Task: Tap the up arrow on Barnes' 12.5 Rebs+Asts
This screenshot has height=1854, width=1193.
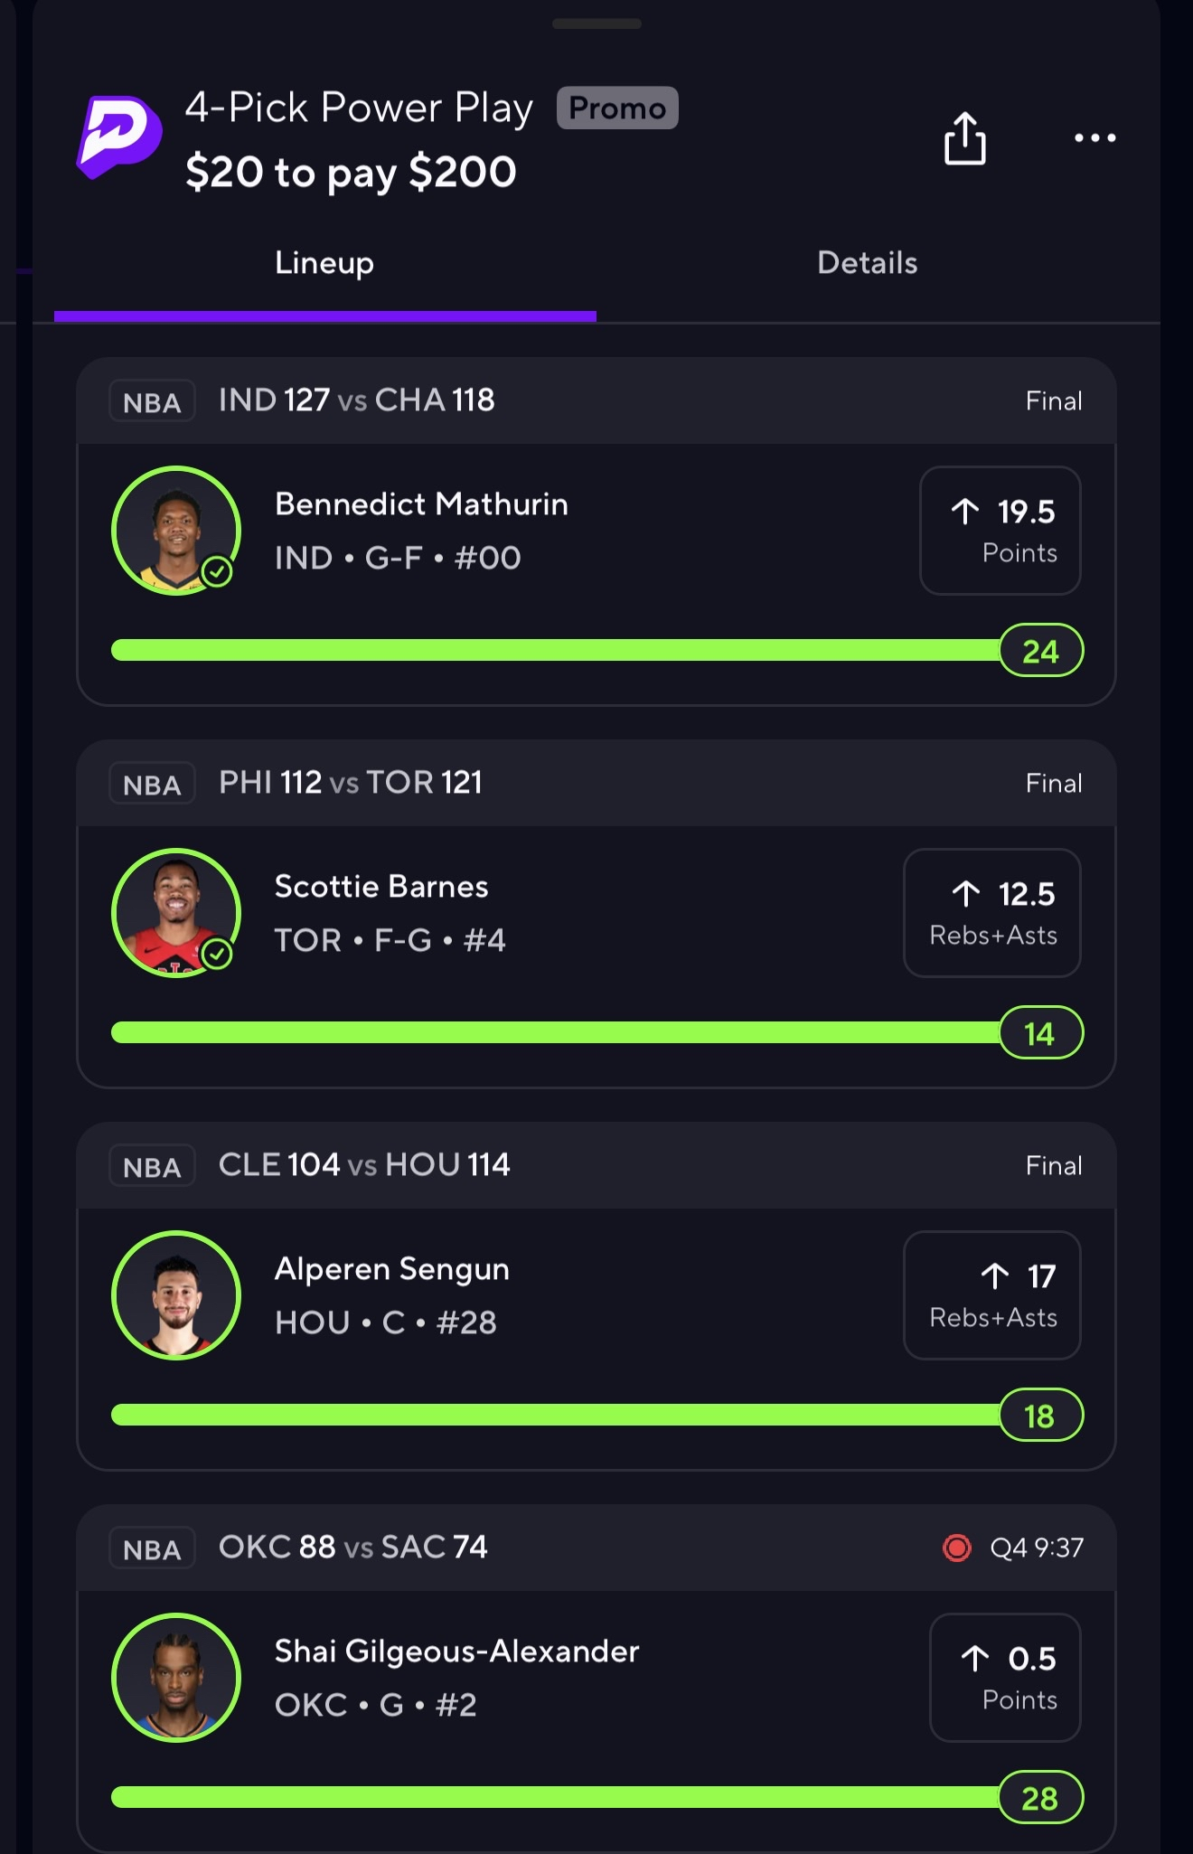Action: [x=966, y=894]
